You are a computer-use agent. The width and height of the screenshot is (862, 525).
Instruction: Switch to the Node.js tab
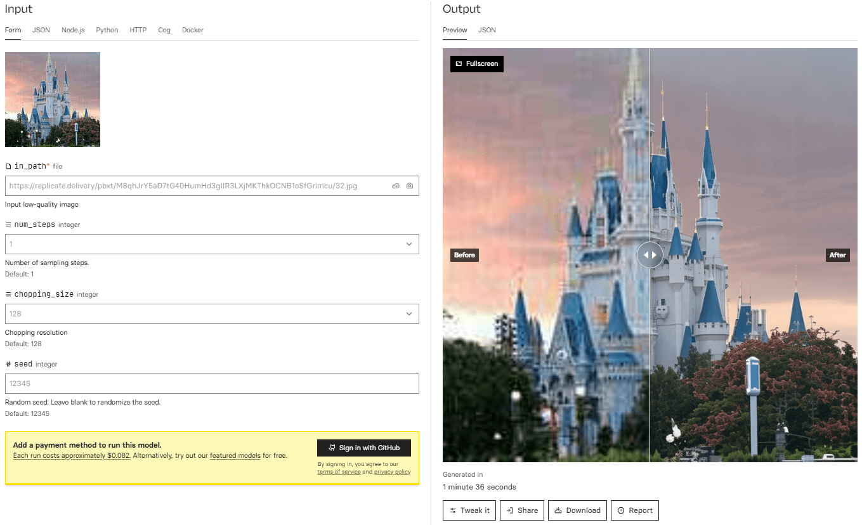(x=73, y=30)
